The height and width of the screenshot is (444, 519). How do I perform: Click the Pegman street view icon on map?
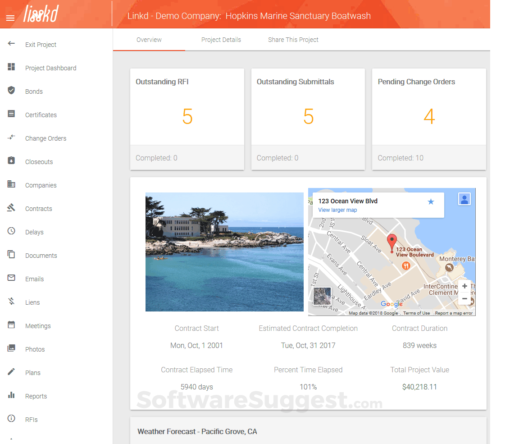pyautogui.click(x=464, y=198)
